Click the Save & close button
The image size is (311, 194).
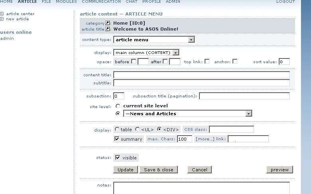click(x=159, y=170)
